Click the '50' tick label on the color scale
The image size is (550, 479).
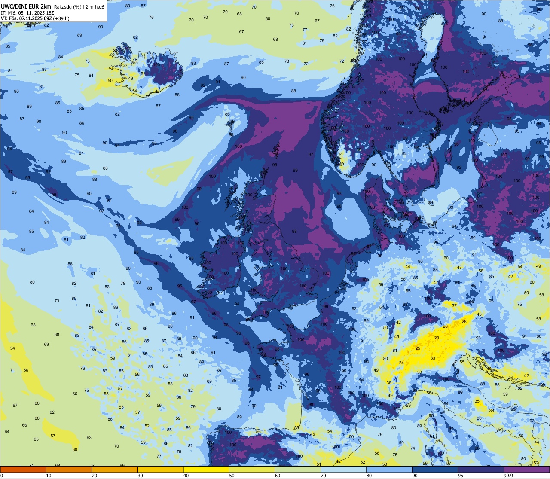click(x=232, y=476)
